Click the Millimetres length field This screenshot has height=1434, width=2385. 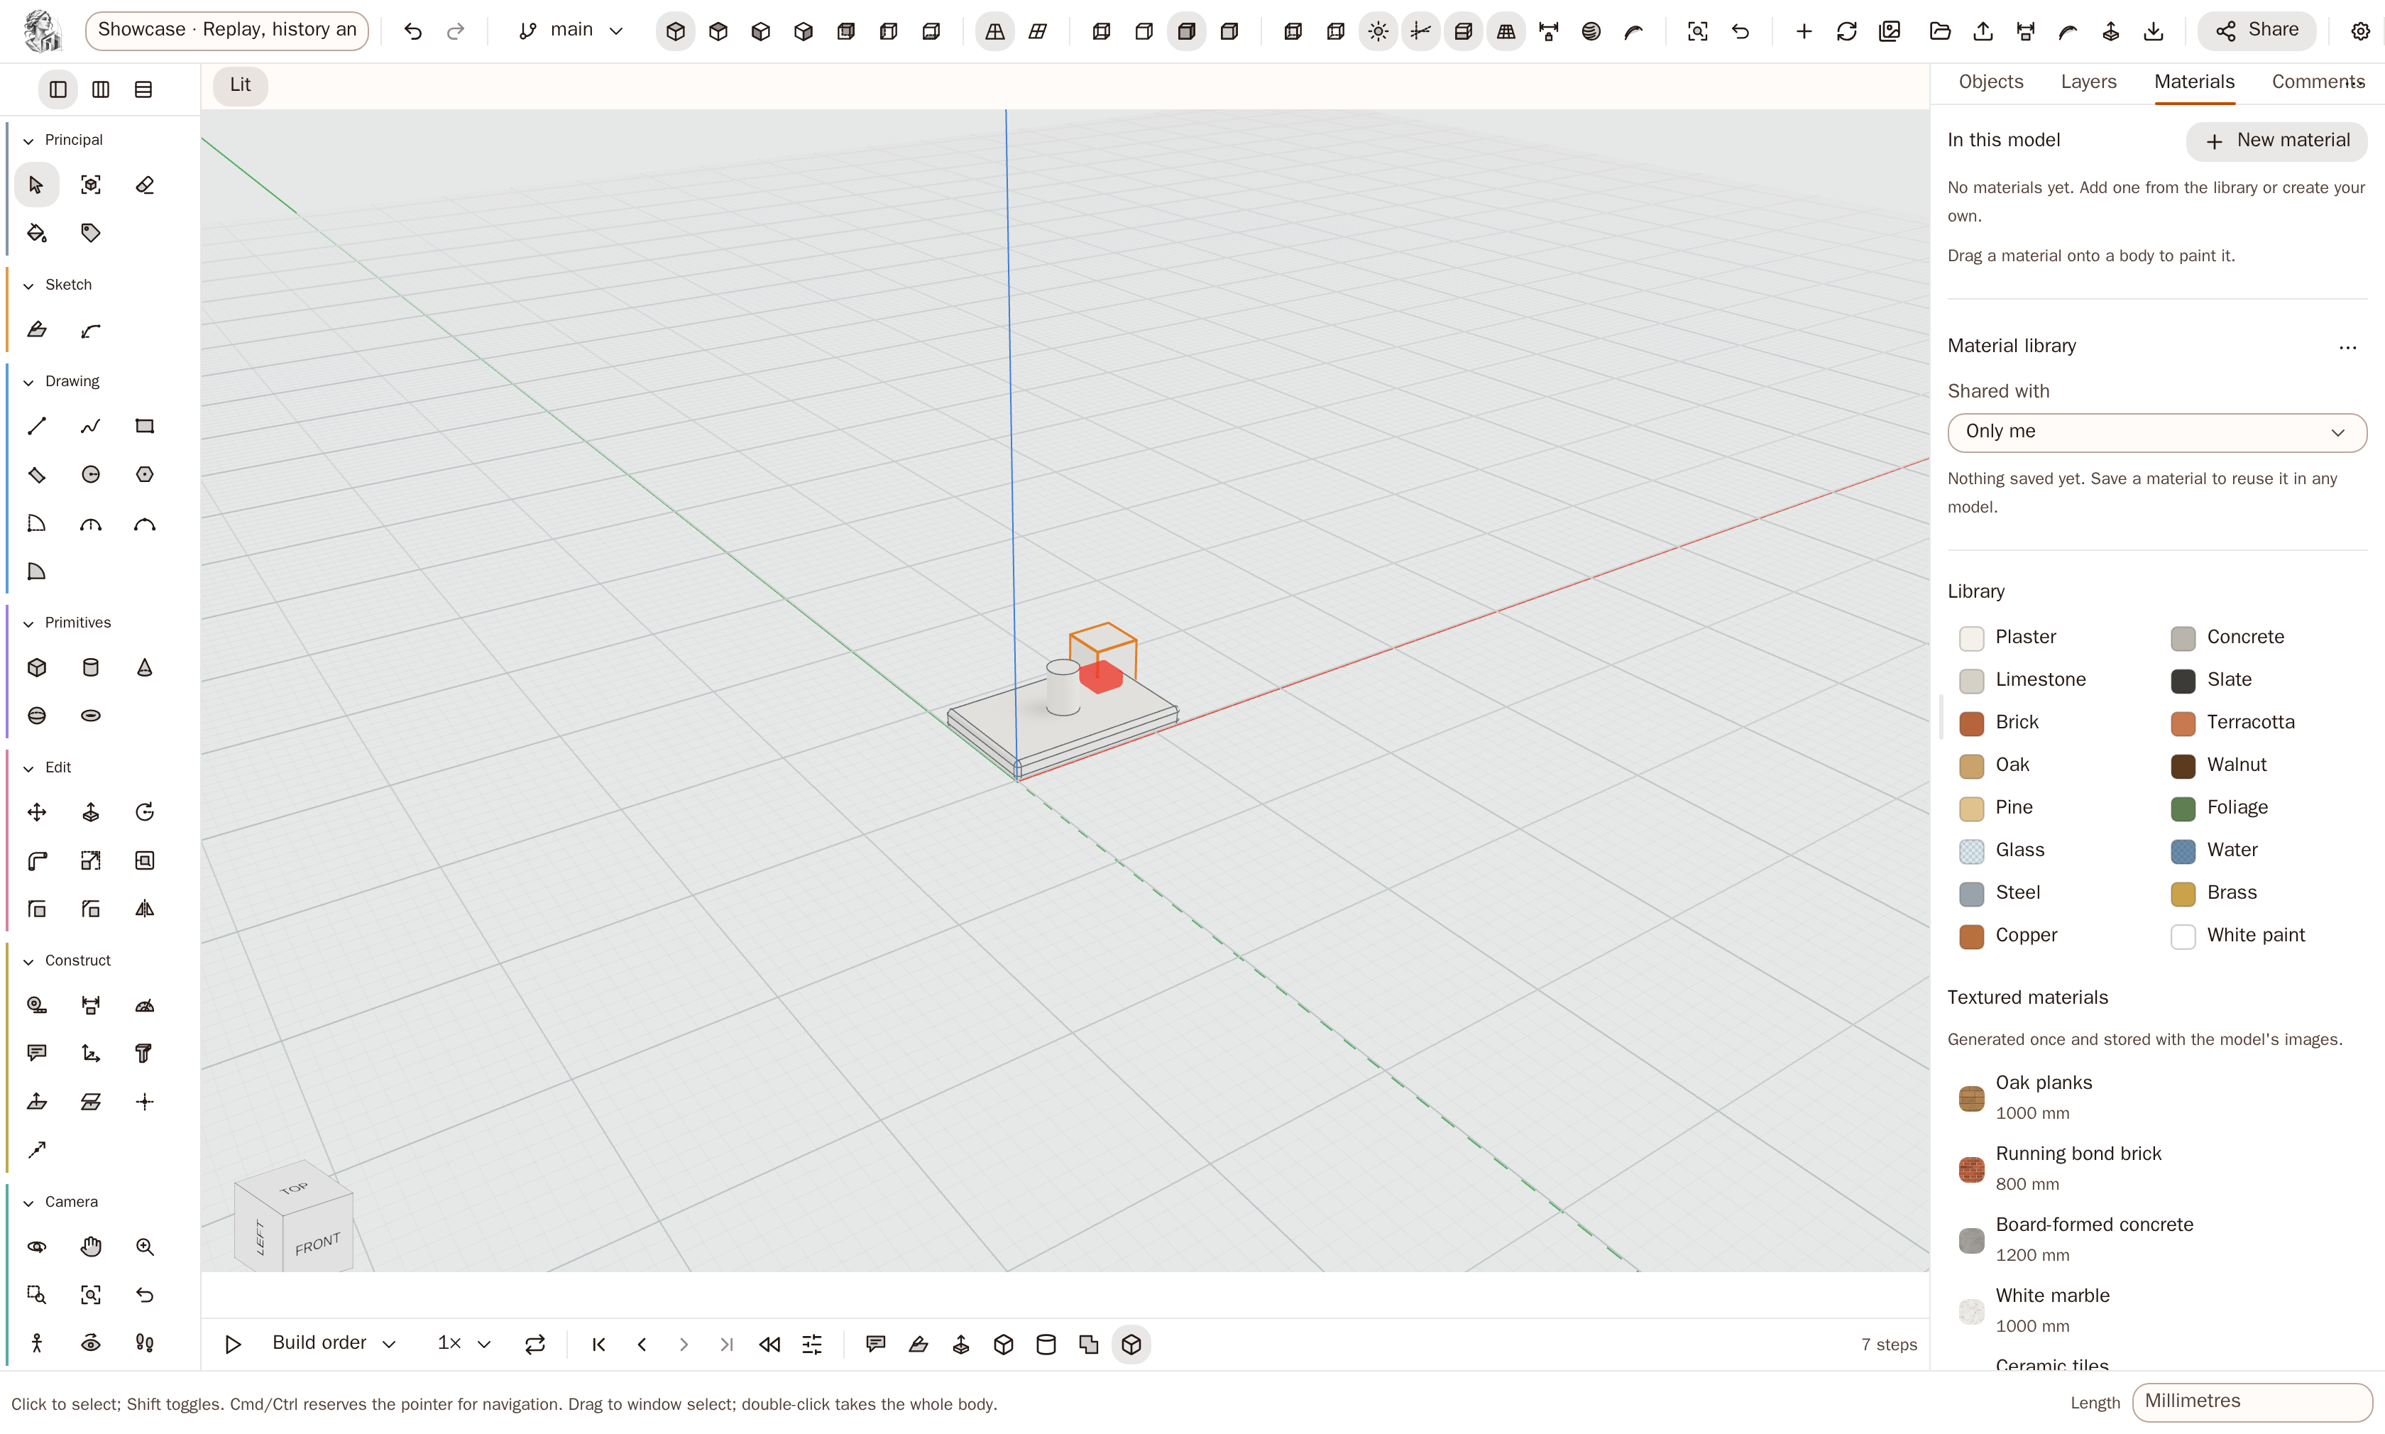[x=2252, y=1402]
